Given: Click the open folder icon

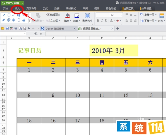Looking at the screenshot, I should coord(3,28).
